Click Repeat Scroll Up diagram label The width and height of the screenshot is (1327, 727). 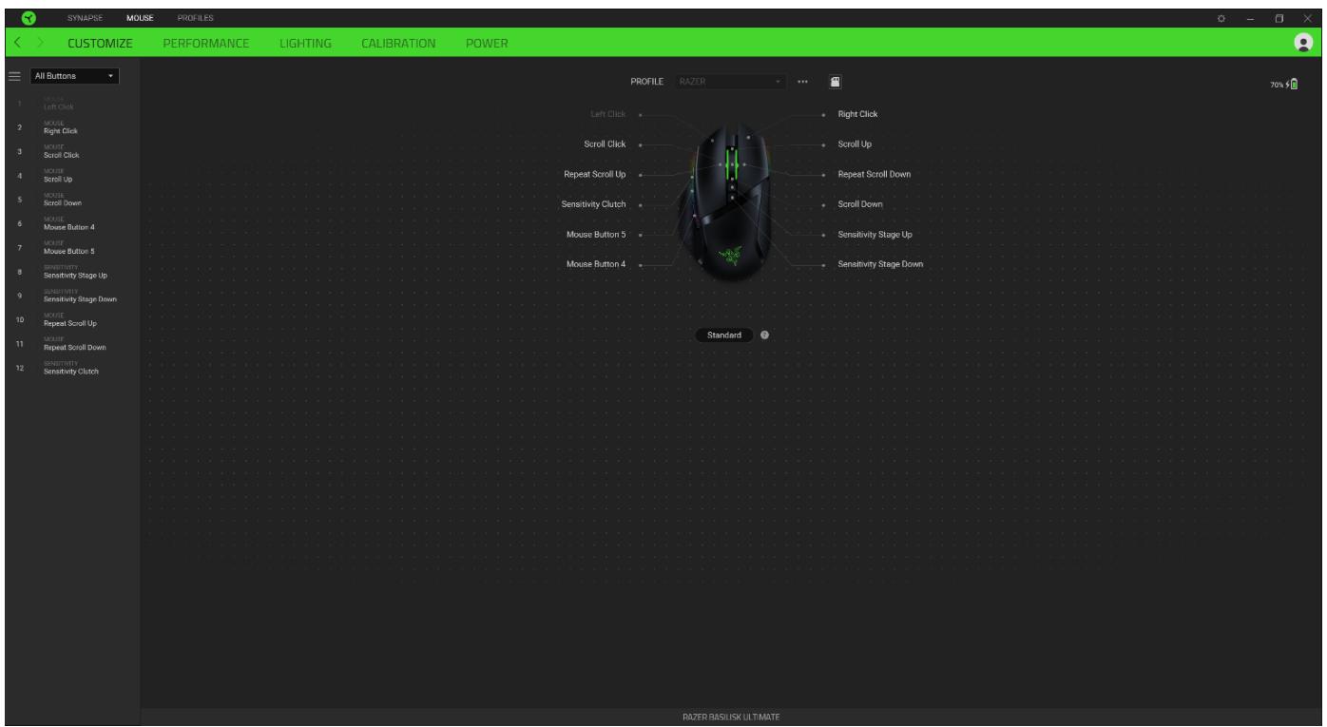[595, 175]
